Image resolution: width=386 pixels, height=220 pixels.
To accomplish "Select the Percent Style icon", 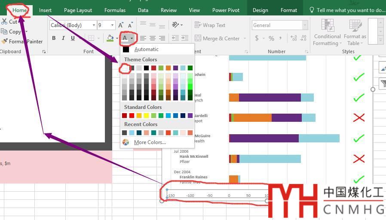I will [271, 38].
